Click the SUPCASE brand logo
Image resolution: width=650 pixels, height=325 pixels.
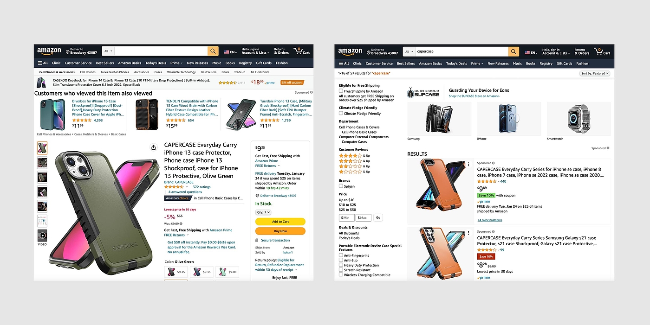click(423, 92)
